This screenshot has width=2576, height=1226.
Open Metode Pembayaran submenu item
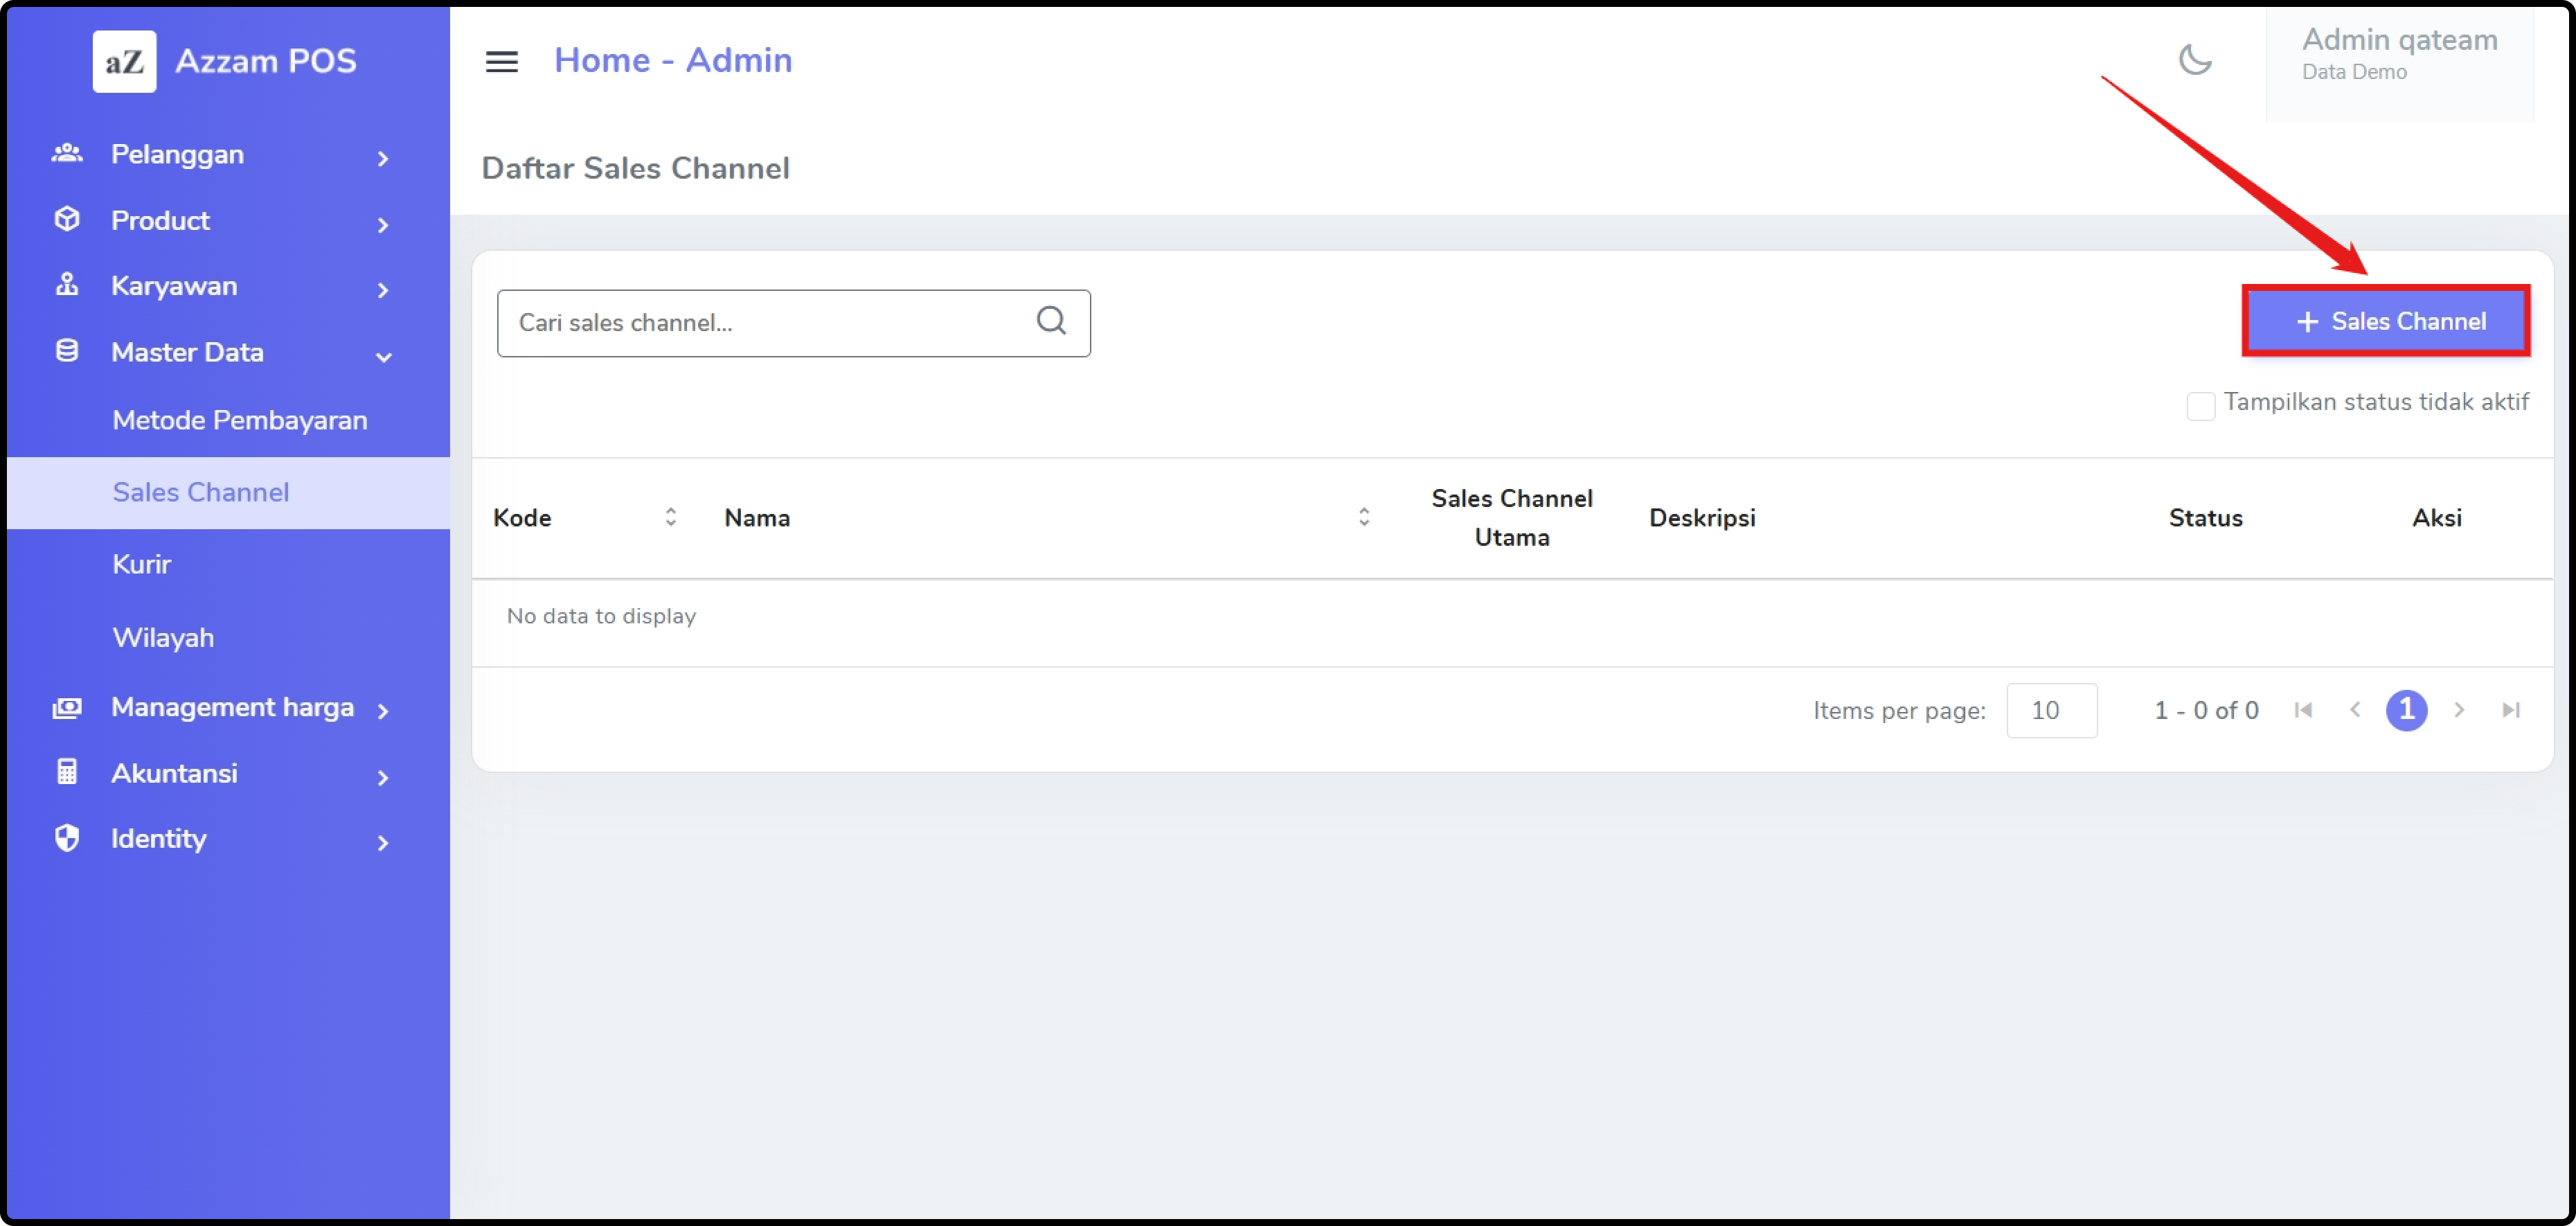click(x=240, y=421)
